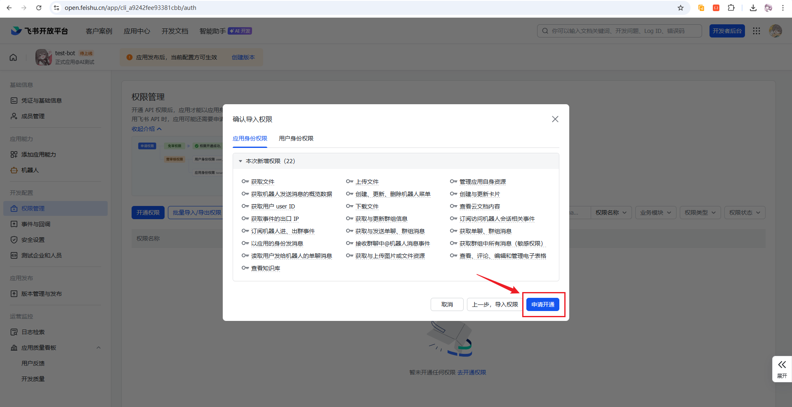The width and height of the screenshot is (792, 407).
Task: Open the browser extensions puzzle icon
Action: click(x=731, y=8)
